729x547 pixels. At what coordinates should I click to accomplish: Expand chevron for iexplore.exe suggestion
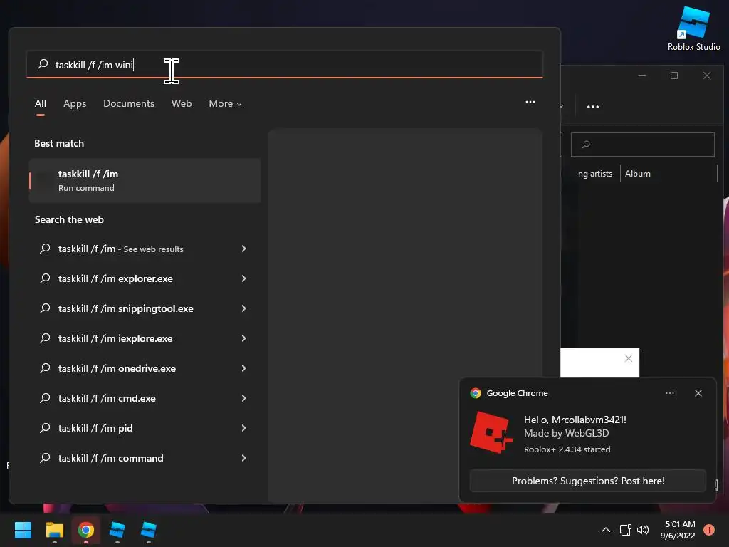pyautogui.click(x=243, y=338)
